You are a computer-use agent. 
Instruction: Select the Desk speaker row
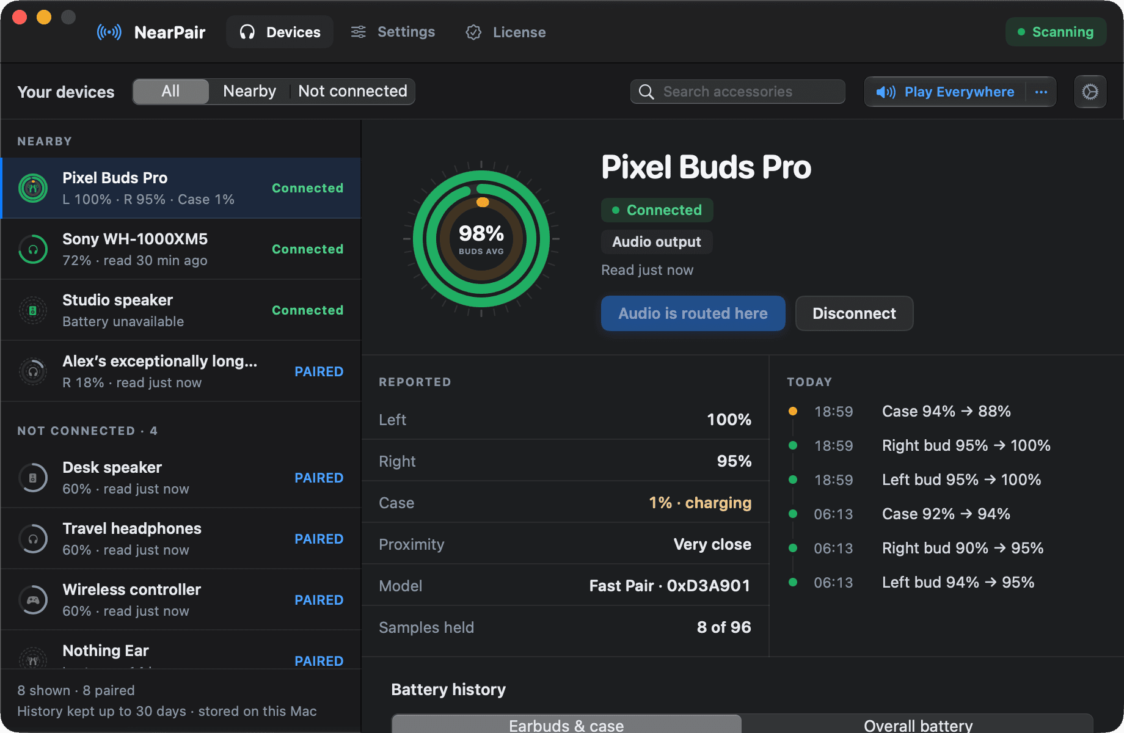[181, 478]
